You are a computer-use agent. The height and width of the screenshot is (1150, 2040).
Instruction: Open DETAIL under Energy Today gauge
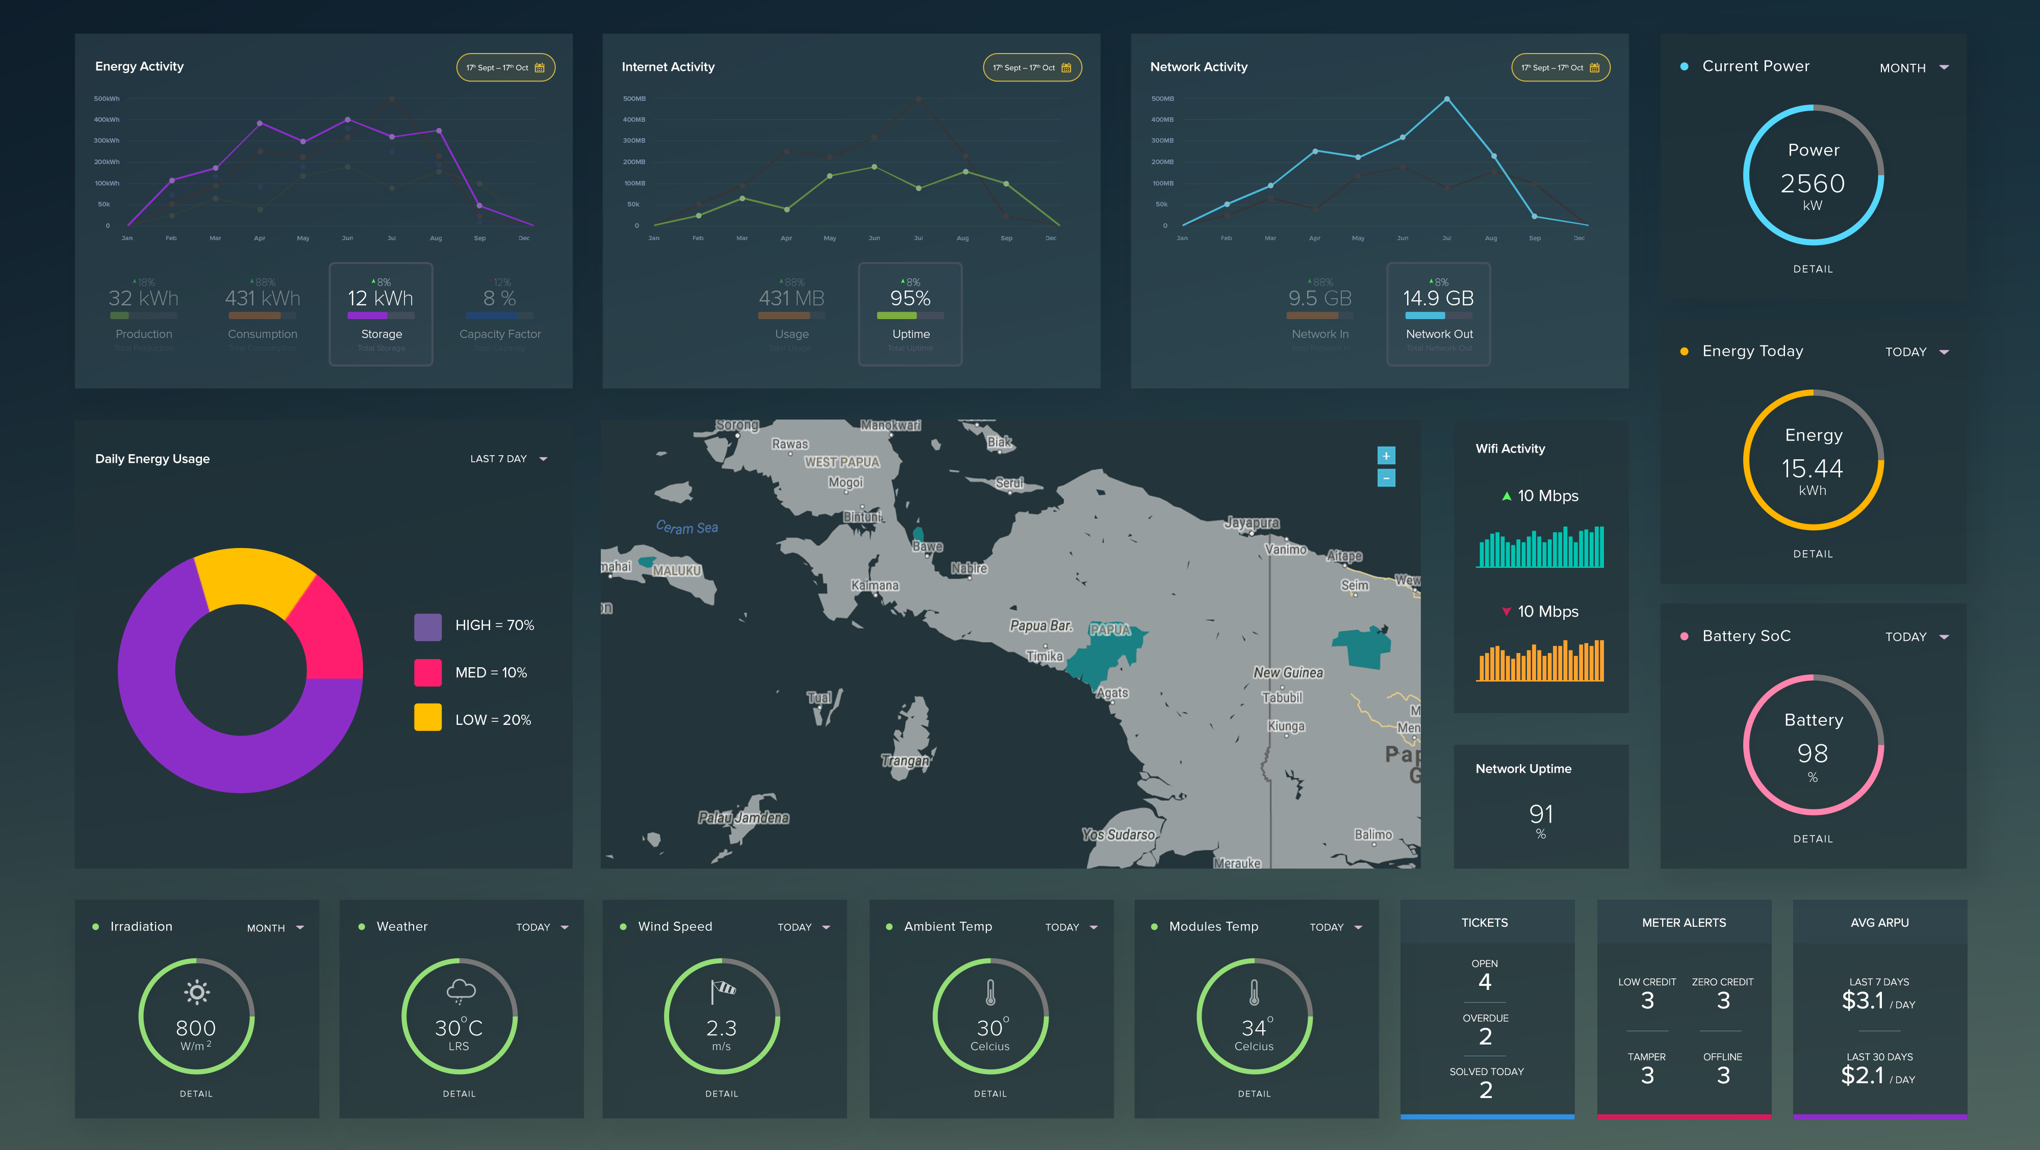pyautogui.click(x=1813, y=554)
